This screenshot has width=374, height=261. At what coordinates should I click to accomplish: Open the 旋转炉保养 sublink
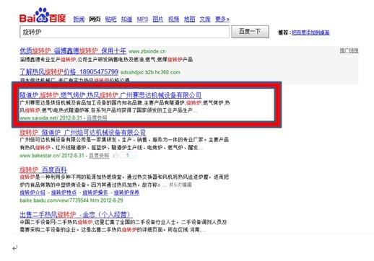[x=126, y=193]
